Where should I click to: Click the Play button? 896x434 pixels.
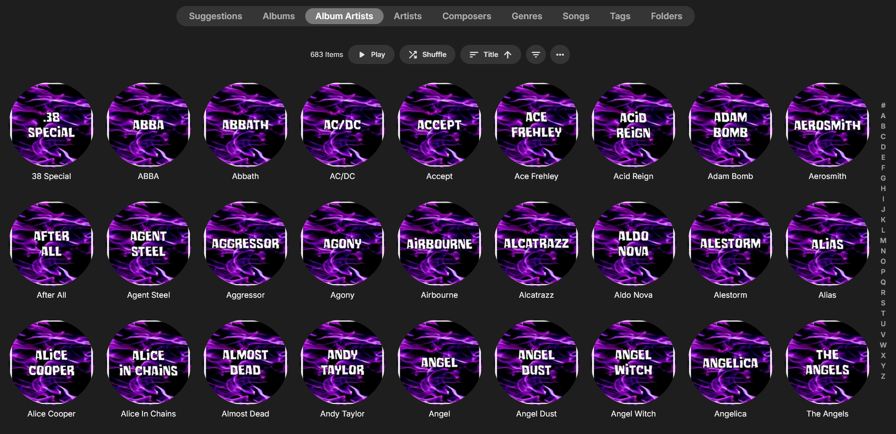[371, 55]
